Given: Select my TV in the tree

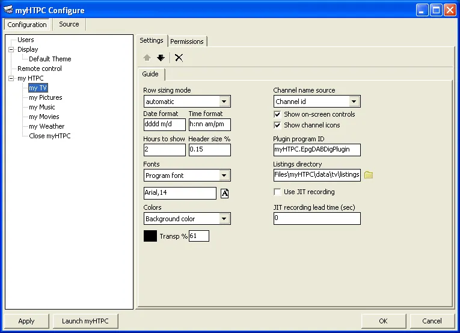Looking at the screenshot, I should pos(38,88).
